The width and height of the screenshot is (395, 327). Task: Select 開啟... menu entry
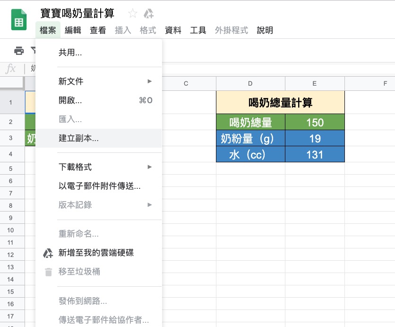click(x=70, y=100)
